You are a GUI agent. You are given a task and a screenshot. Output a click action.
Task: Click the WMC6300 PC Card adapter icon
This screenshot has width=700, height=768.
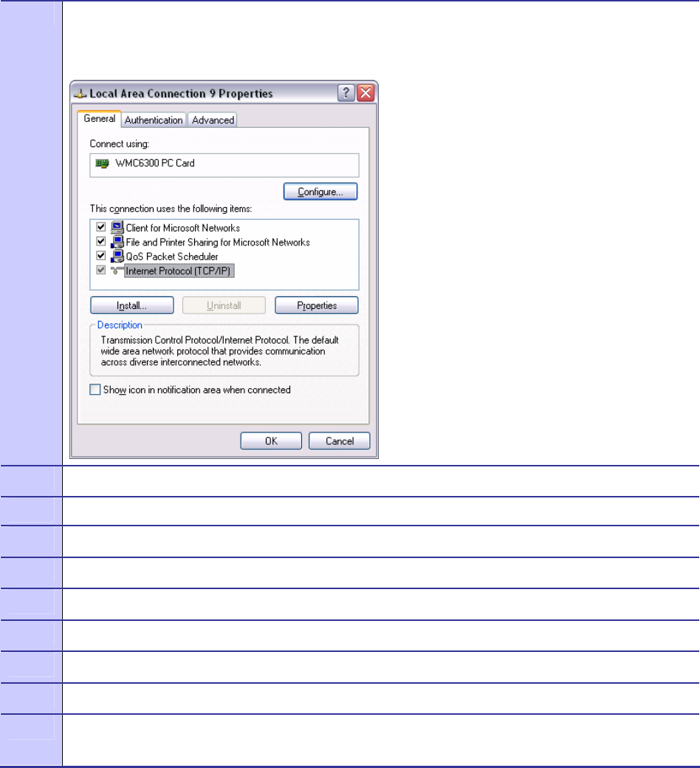point(102,163)
